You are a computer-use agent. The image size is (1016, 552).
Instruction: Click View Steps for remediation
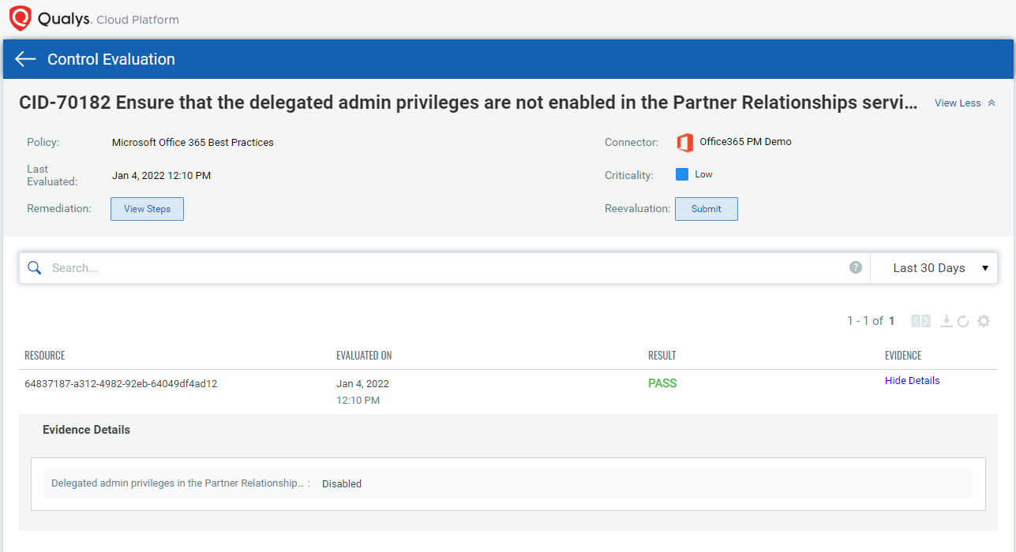147,209
